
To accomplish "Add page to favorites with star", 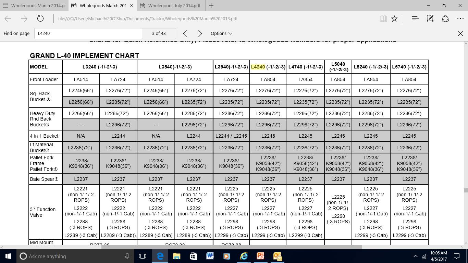I will pyautogui.click(x=394, y=19).
